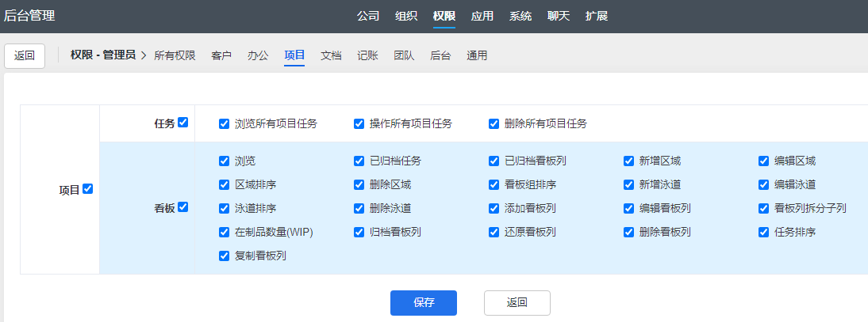This screenshot has height=322, width=868.
Task: Toggle the 任务 row checkbox
Action: tap(183, 123)
